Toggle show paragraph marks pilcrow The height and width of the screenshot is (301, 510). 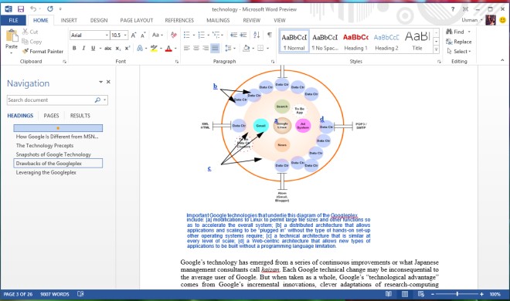coord(270,35)
